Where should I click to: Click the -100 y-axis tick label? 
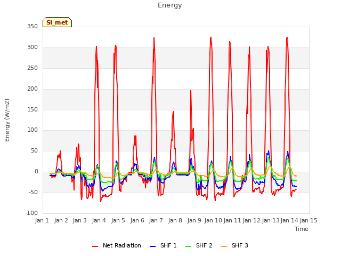pyautogui.click(x=31, y=213)
